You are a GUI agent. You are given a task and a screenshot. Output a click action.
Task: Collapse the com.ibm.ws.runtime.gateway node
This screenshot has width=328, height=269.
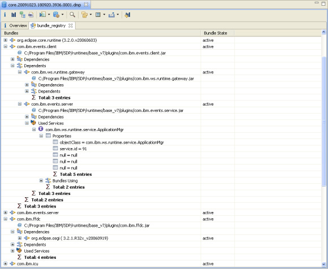[20, 72]
